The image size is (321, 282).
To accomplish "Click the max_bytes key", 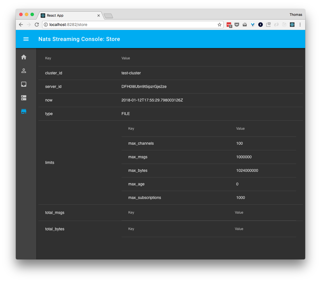I will tap(138, 170).
